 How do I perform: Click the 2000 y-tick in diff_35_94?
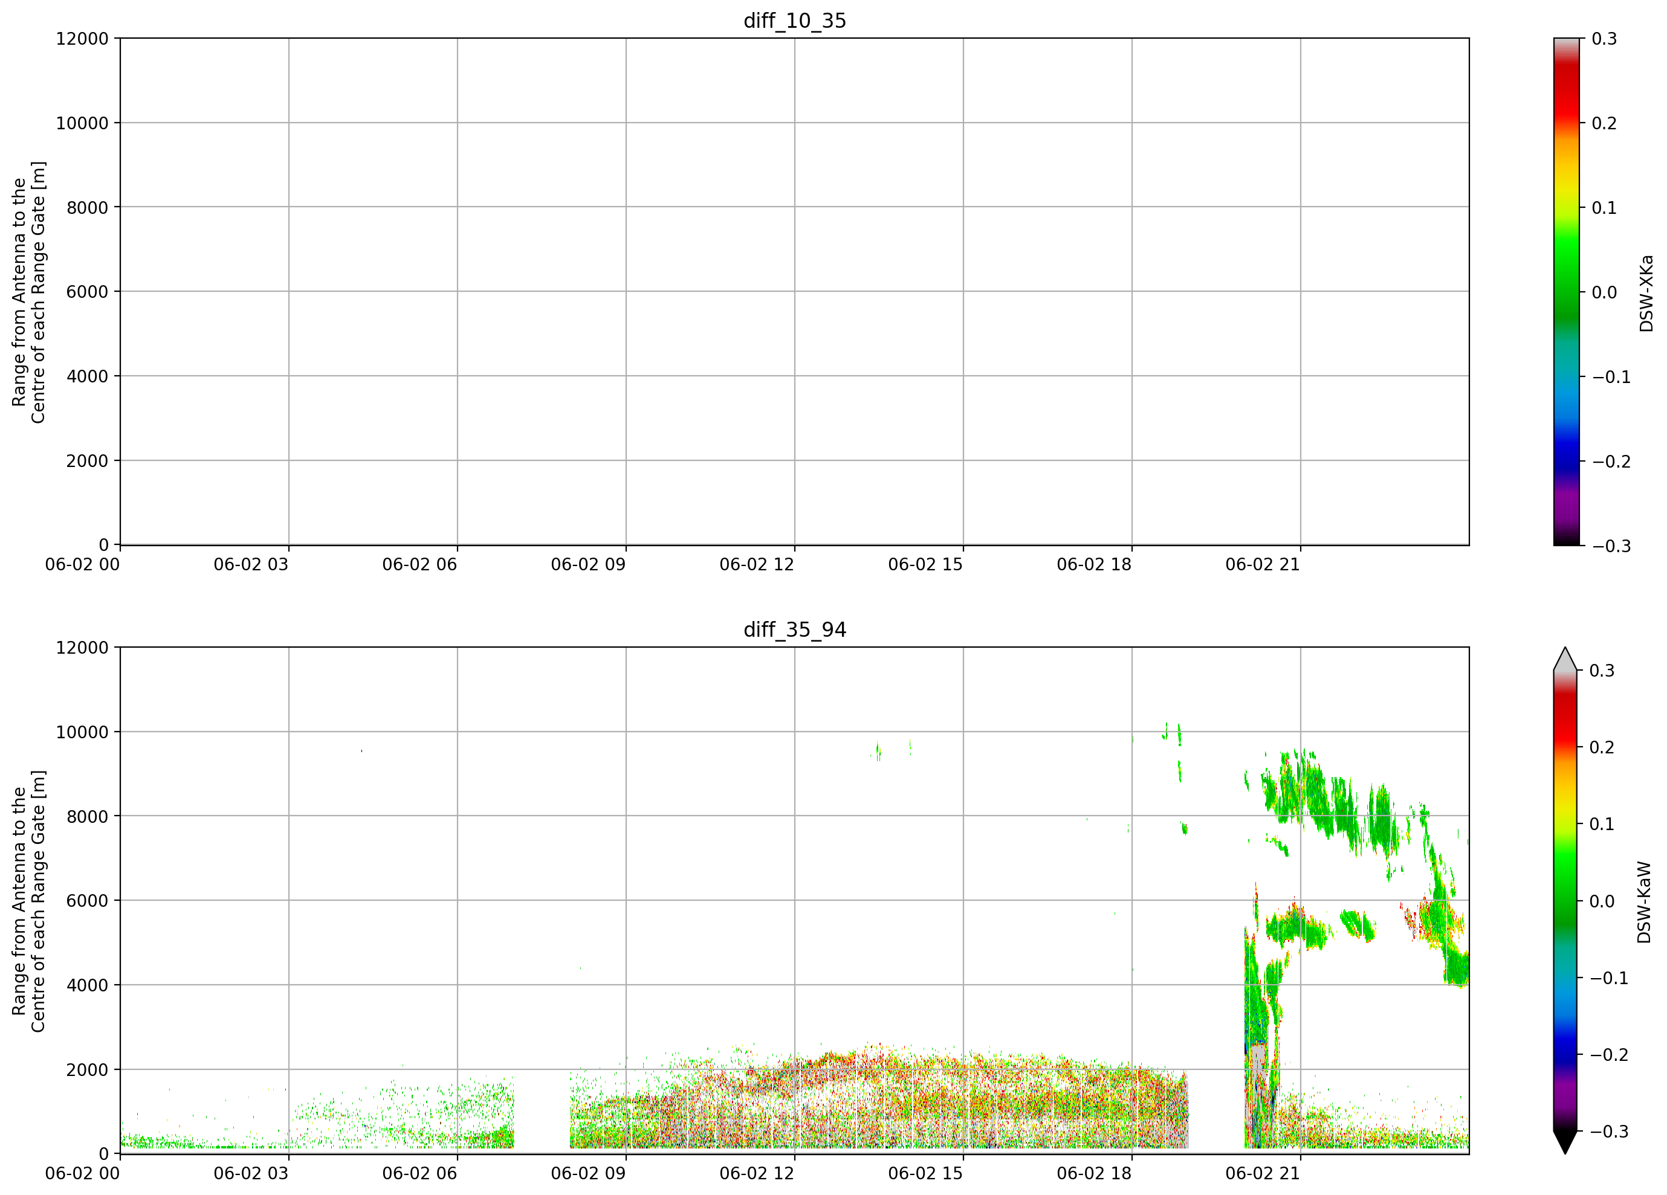tap(88, 1069)
